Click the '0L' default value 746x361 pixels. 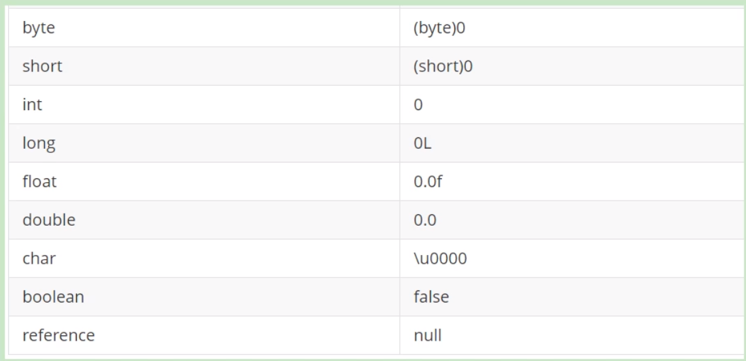tap(422, 143)
